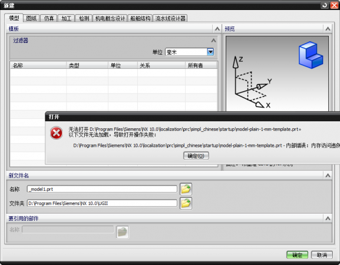Select the 仿真 tab

tap(49, 18)
